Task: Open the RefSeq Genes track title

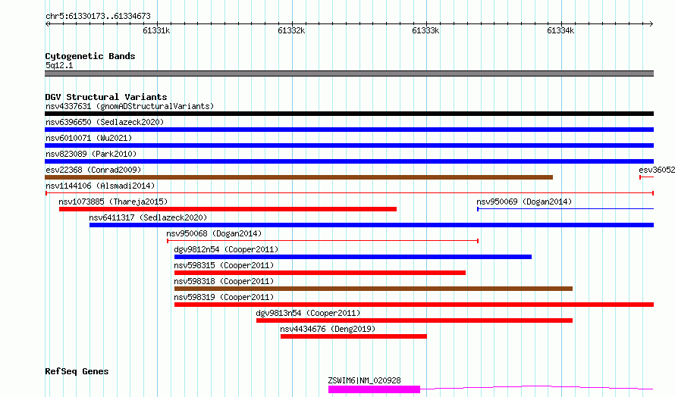Action: (77, 371)
